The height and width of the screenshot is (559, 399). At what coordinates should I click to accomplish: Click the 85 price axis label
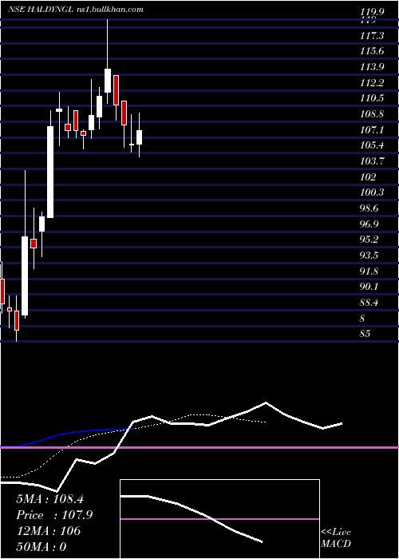coord(365,334)
